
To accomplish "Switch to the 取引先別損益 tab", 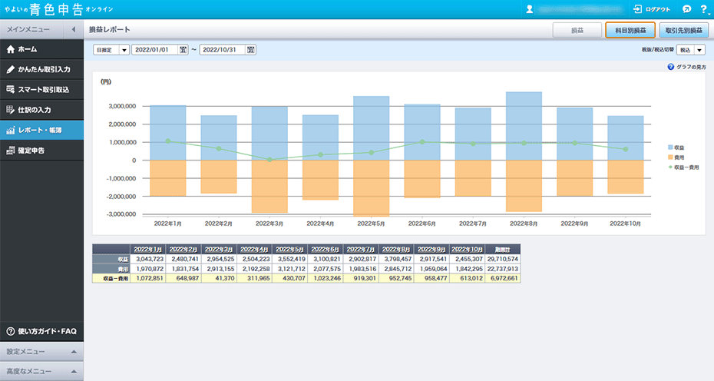I will click(x=684, y=30).
